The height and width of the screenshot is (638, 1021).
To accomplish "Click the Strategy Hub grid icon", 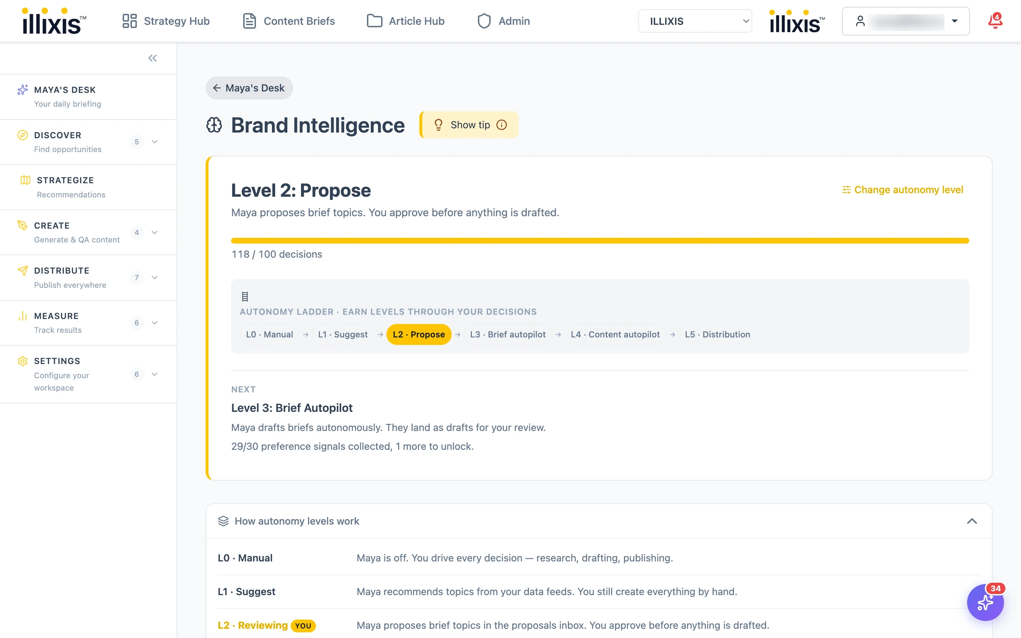I will point(129,21).
